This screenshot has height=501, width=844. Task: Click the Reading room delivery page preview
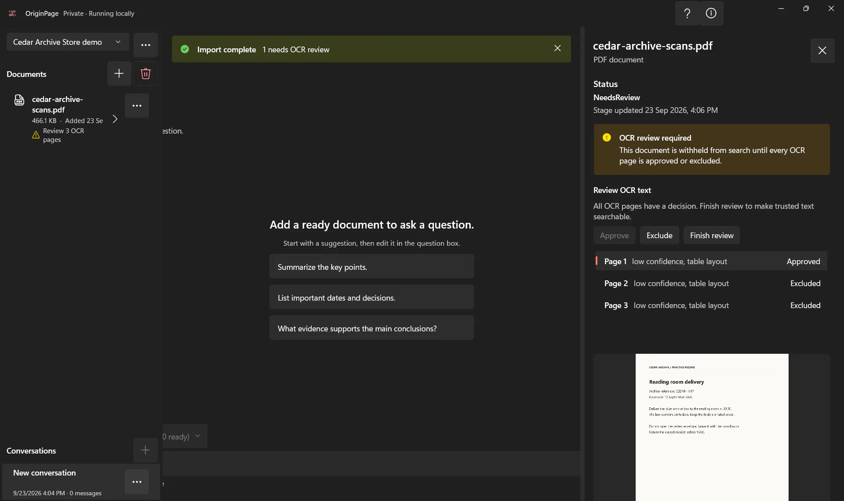coord(712,427)
